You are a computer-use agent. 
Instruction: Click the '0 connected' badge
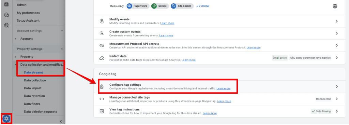(323, 99)
